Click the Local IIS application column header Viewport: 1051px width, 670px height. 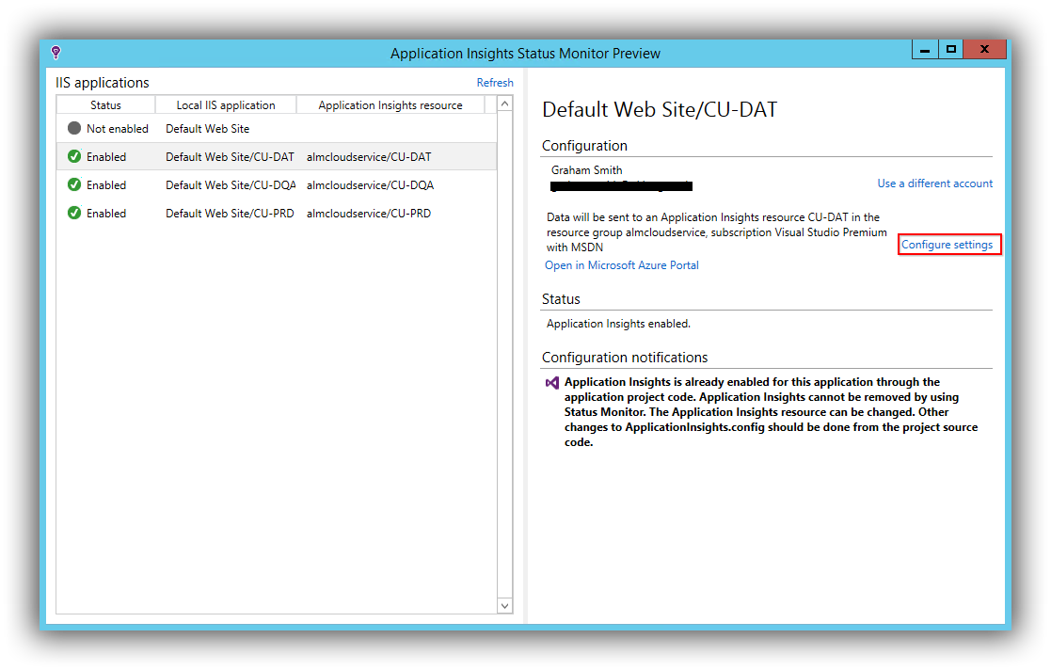(225, 104)
